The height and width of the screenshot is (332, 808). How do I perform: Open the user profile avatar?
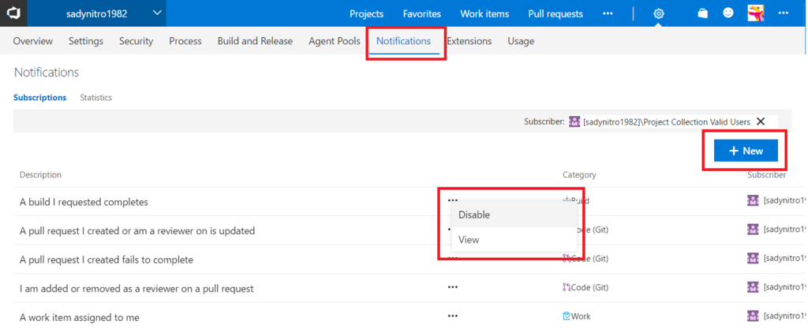point(755,13)
